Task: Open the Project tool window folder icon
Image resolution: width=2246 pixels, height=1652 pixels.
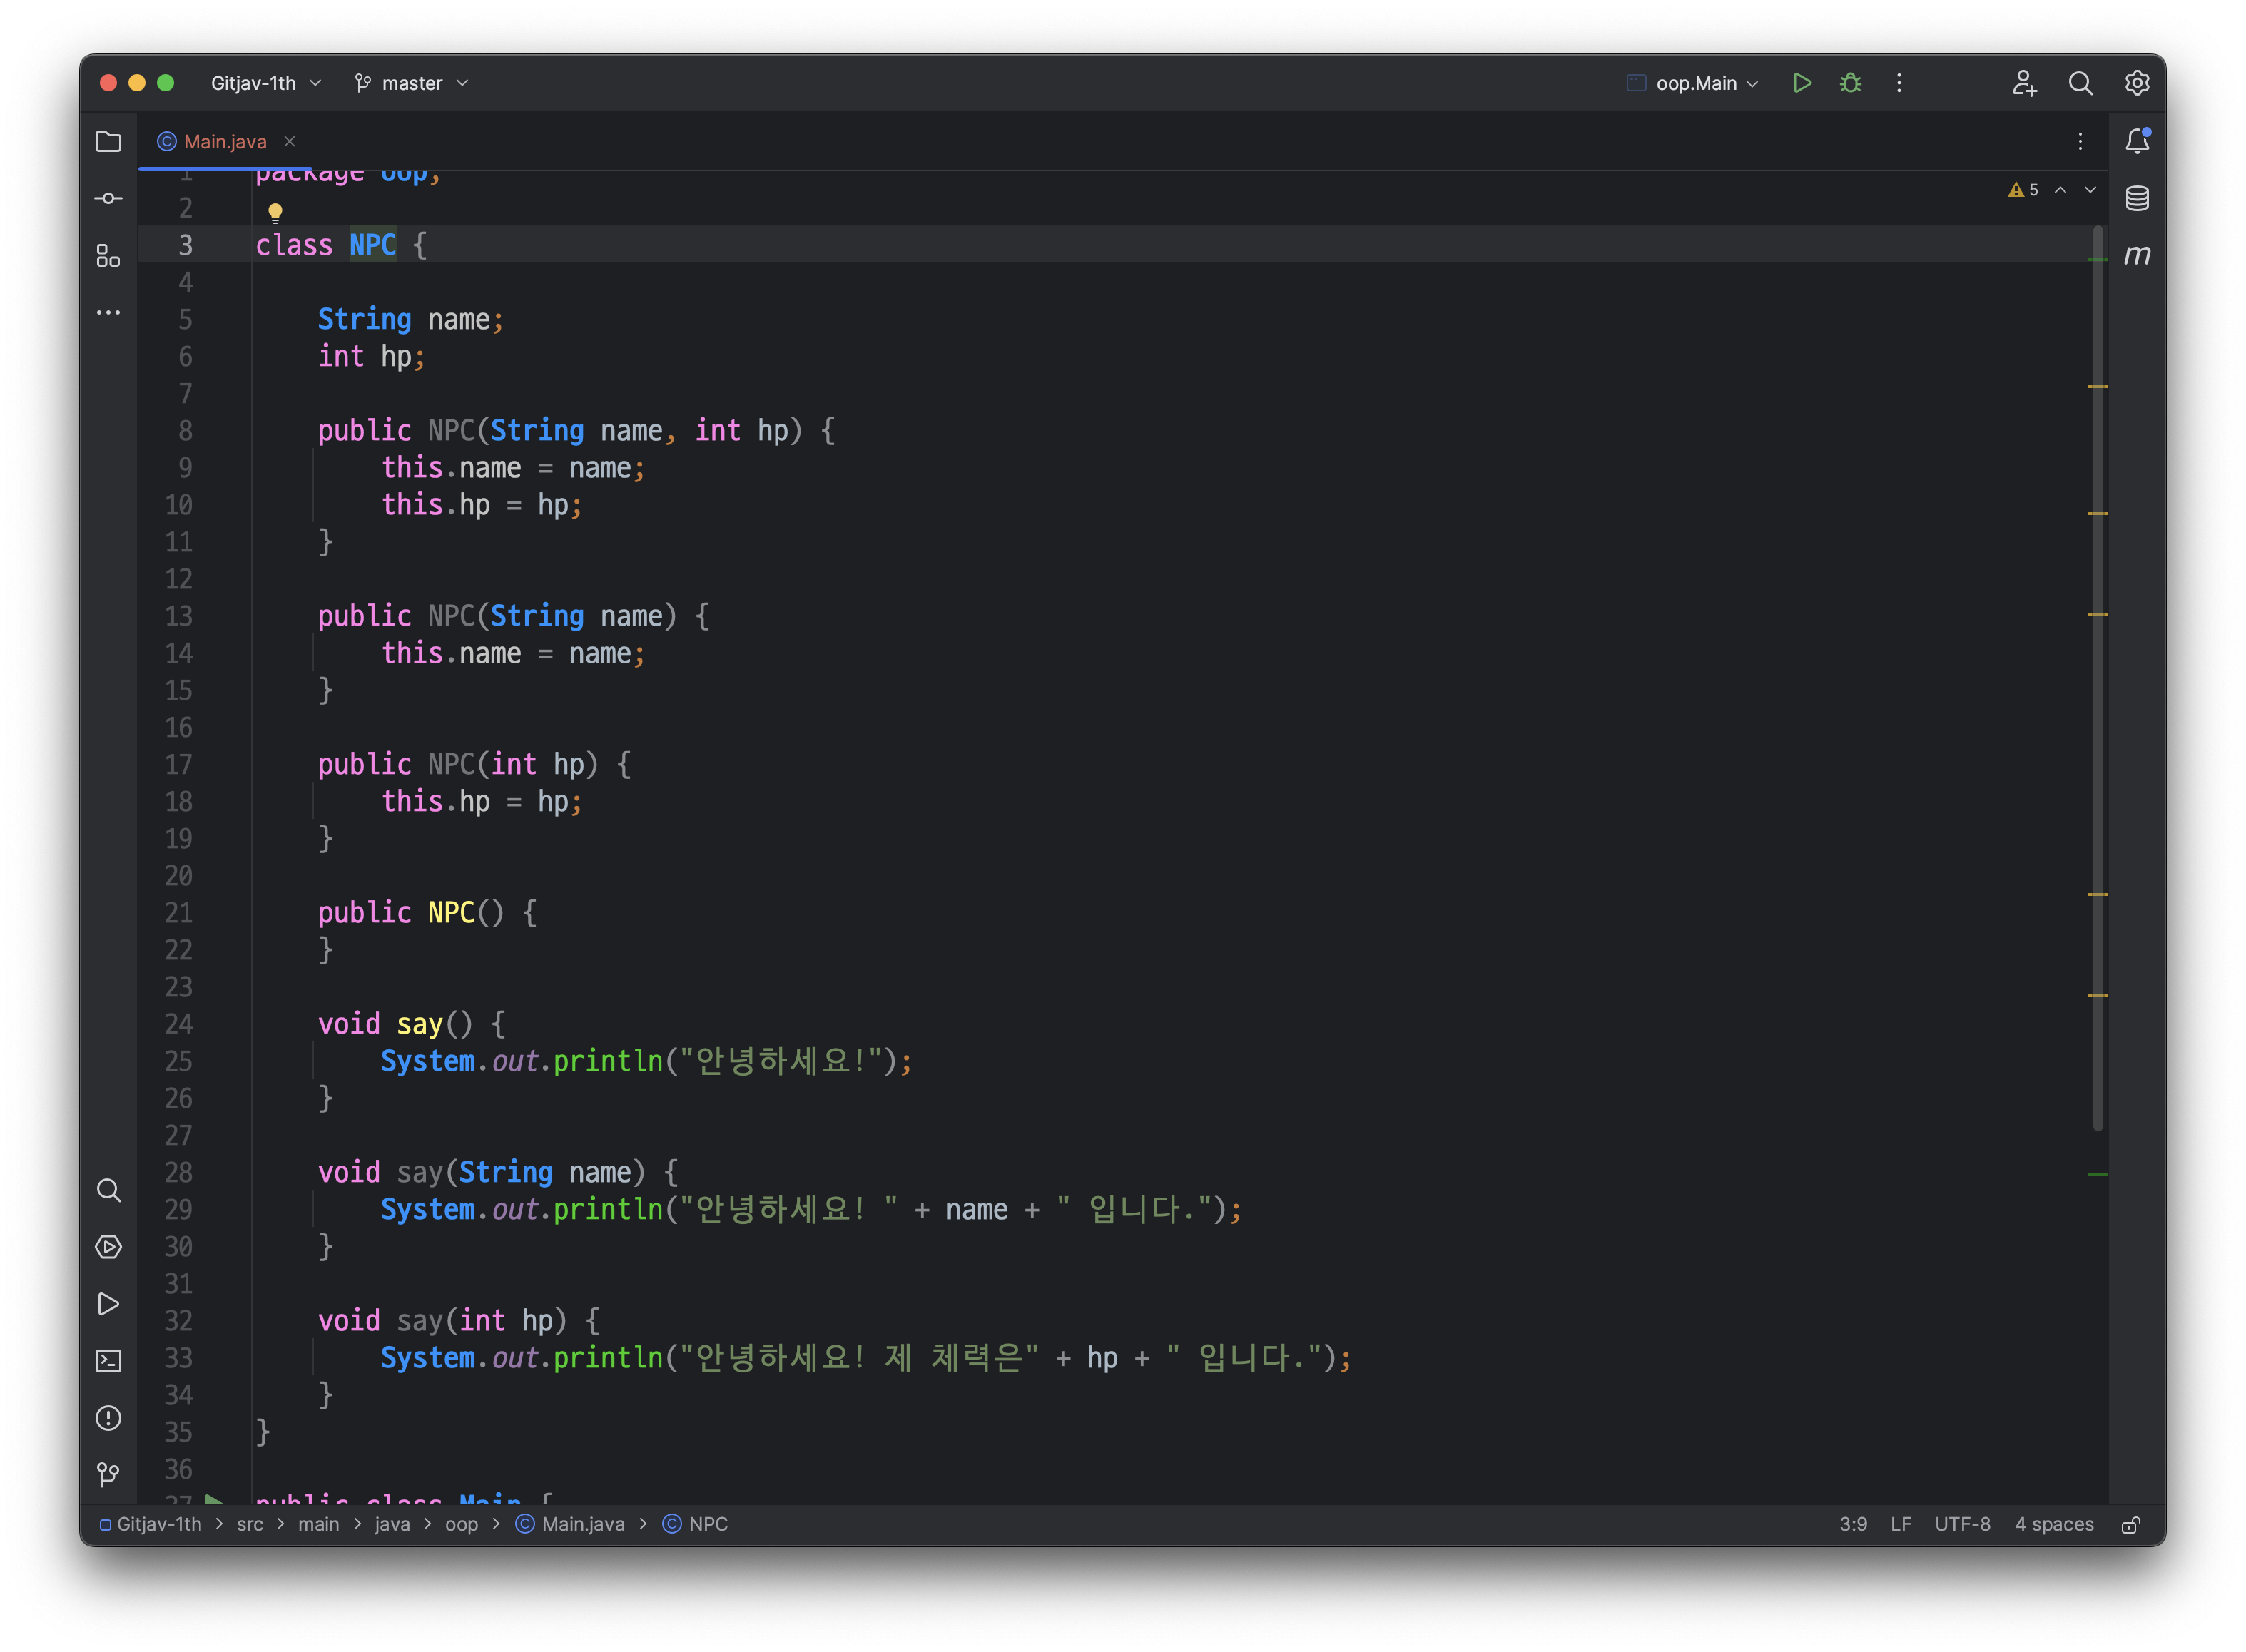Action: [108, 141]
